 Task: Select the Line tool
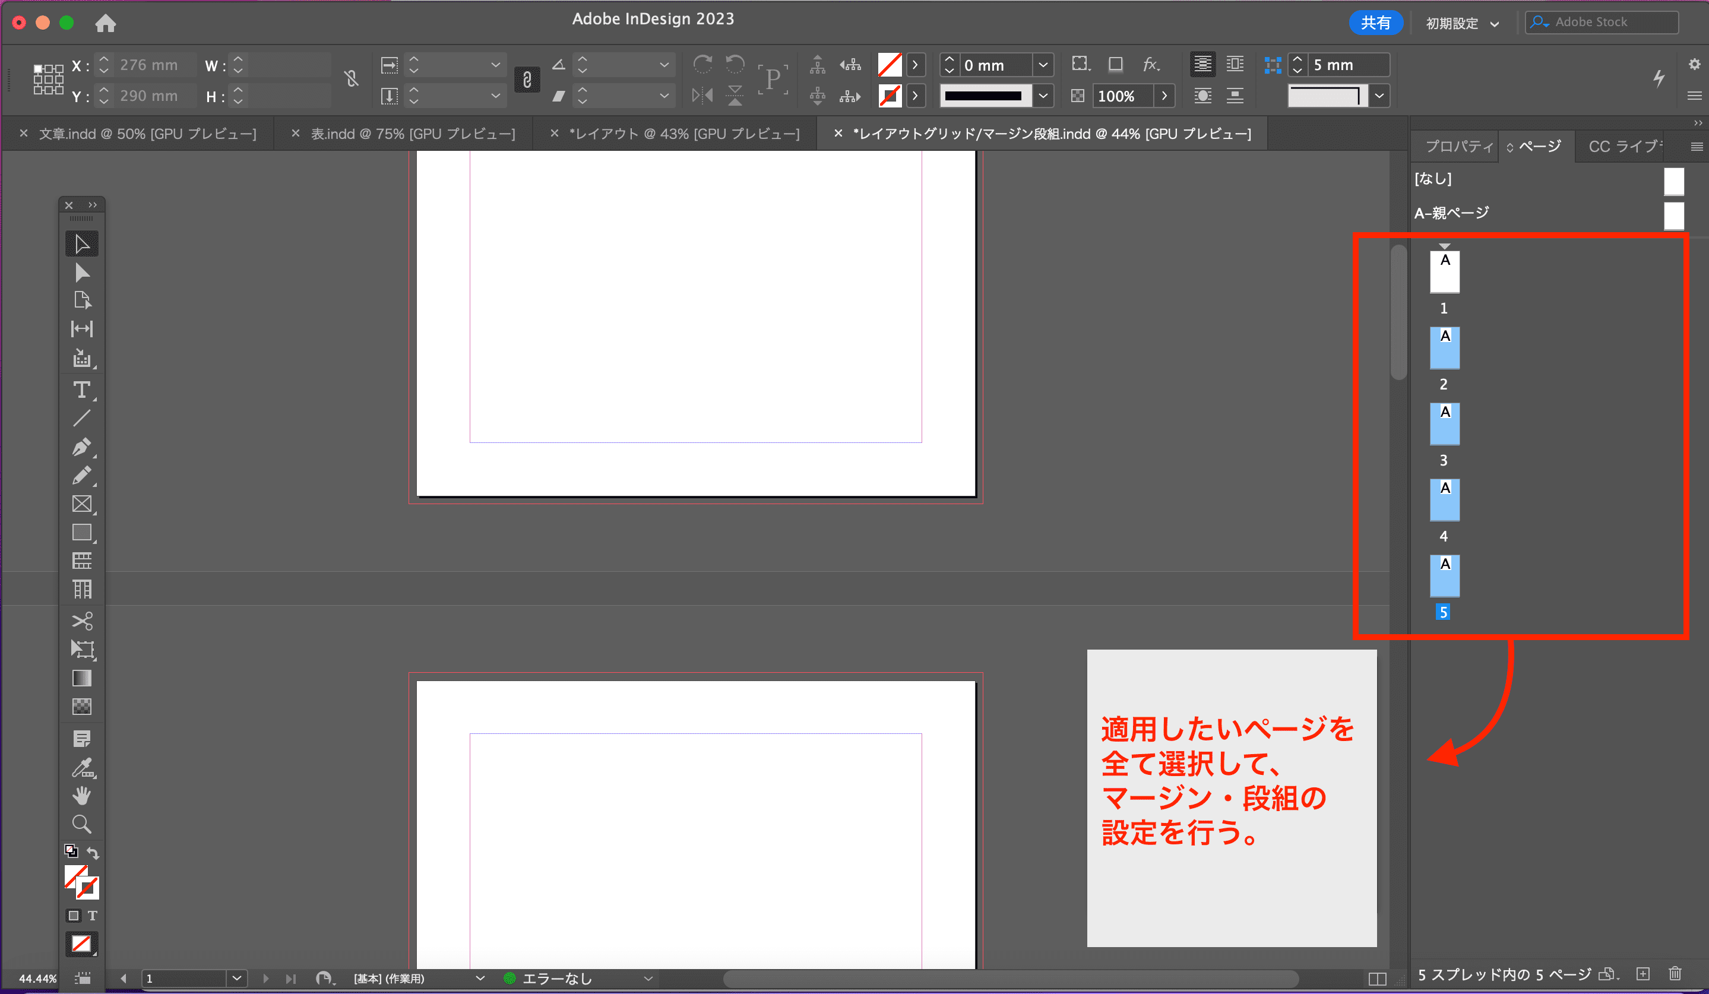tap(82, 419)
